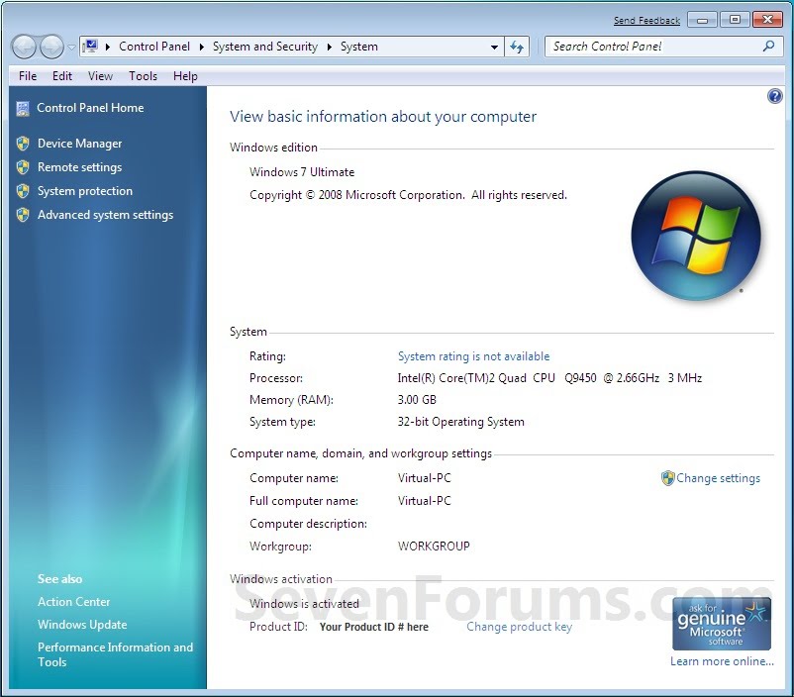Open the address bar history dropdown
Image resolution: width=794 pixels, height=697 pixels.
pyautogui.click(x=494, y=48)
